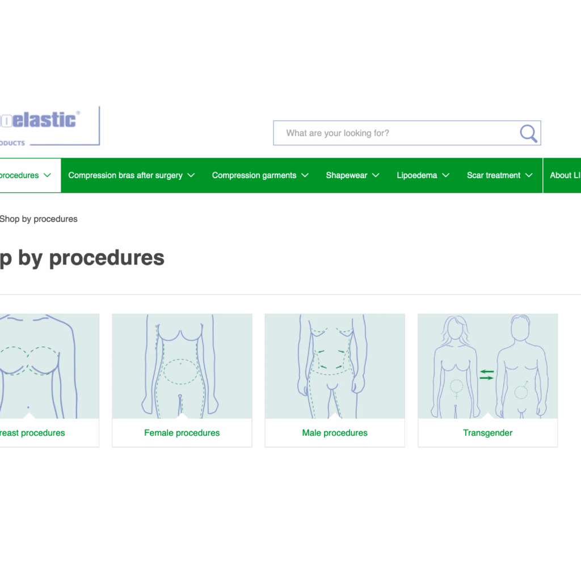Screen dimensions: 581x581
Task: Open the About menu item
Action: pos(565,175)
